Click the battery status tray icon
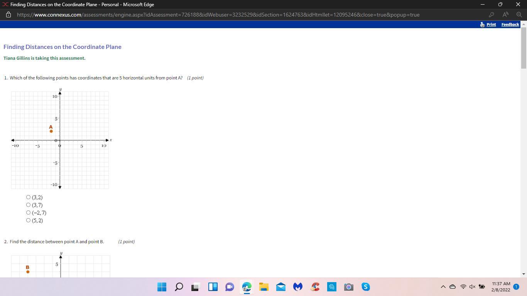Image resolution: width=527 pixels, height=296 pixels. [x=482, y=287]
